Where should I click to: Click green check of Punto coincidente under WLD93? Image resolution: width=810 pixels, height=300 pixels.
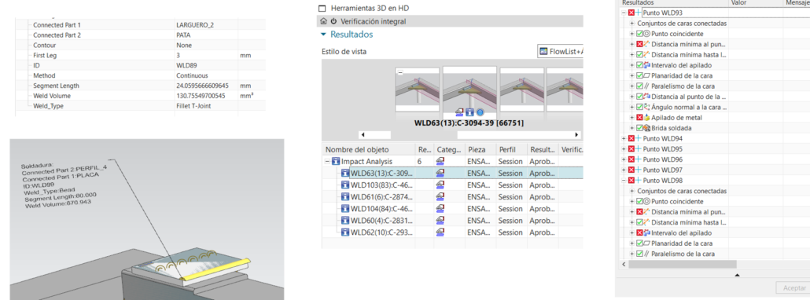(639, 34)
